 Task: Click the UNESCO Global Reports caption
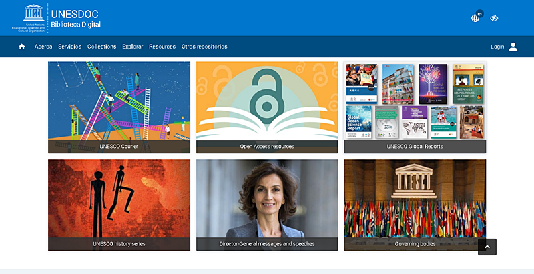click(415, 147)
